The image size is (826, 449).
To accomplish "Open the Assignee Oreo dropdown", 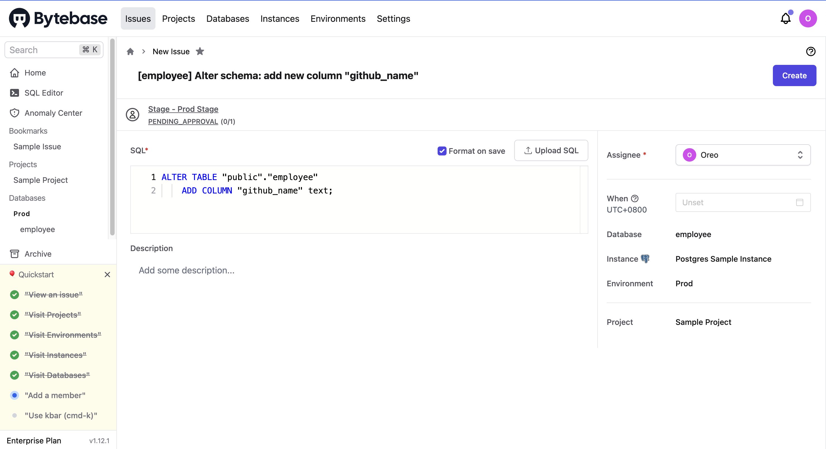I will click(743, 155).
